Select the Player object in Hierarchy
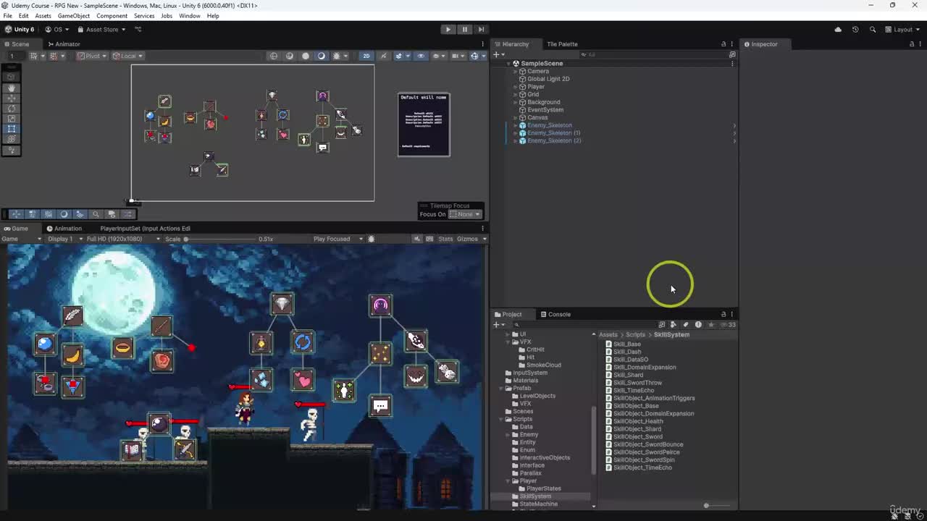The height and width of the screenshot is (521, 927). [x=535, y=87]
